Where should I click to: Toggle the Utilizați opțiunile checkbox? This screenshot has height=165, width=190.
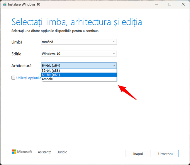point(13,78)
